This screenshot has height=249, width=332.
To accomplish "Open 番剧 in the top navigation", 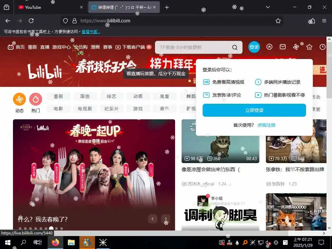I will pyautogui.click(x=32, y=47).
